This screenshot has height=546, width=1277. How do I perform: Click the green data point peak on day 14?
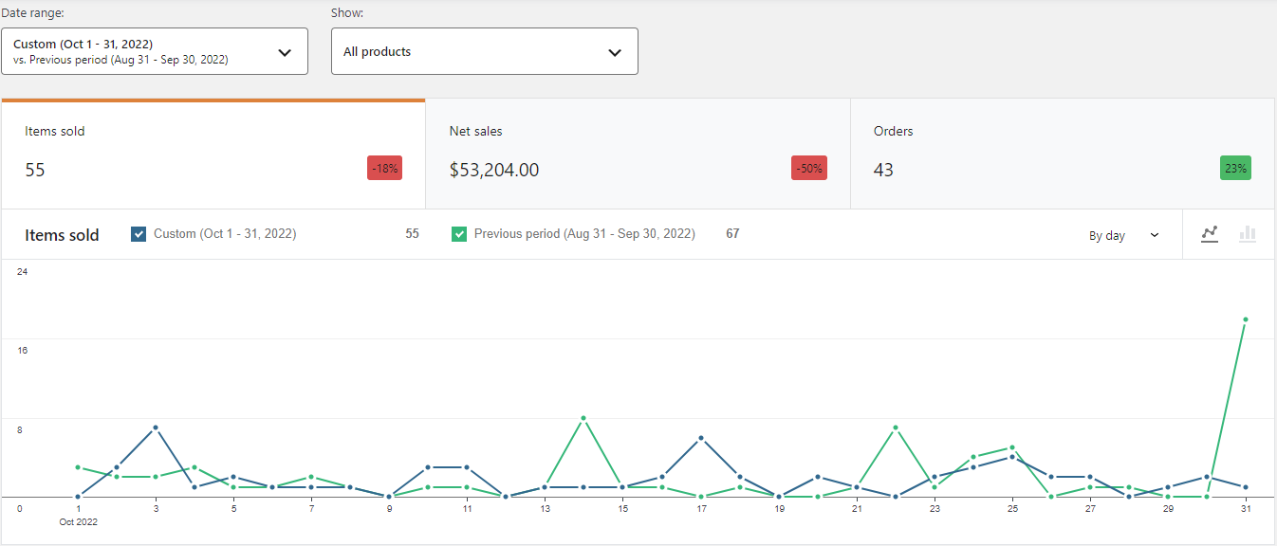tap(583, 418)
